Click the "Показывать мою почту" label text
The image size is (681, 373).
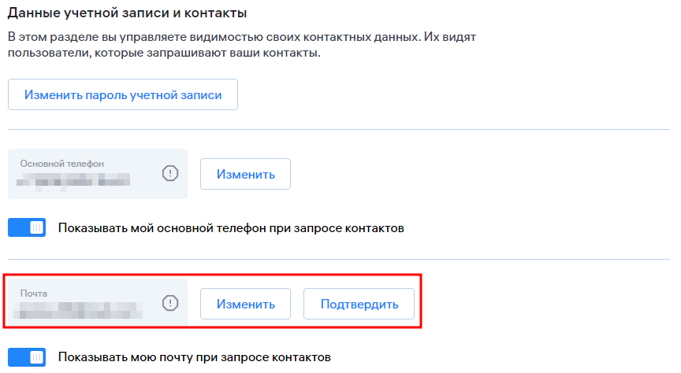pyautogui.click(x=195, y=357)
